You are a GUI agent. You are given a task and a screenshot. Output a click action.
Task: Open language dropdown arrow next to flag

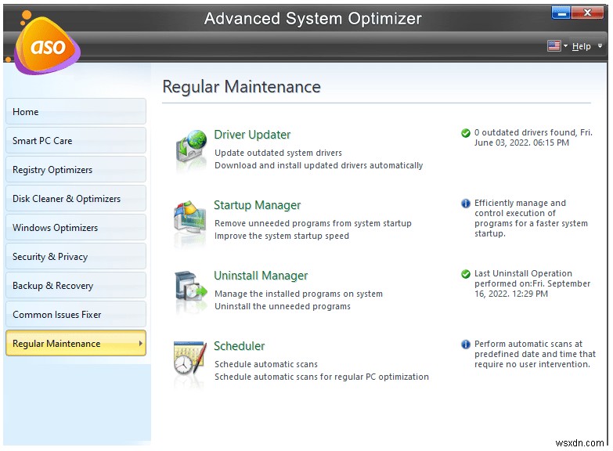coord(565,46)
